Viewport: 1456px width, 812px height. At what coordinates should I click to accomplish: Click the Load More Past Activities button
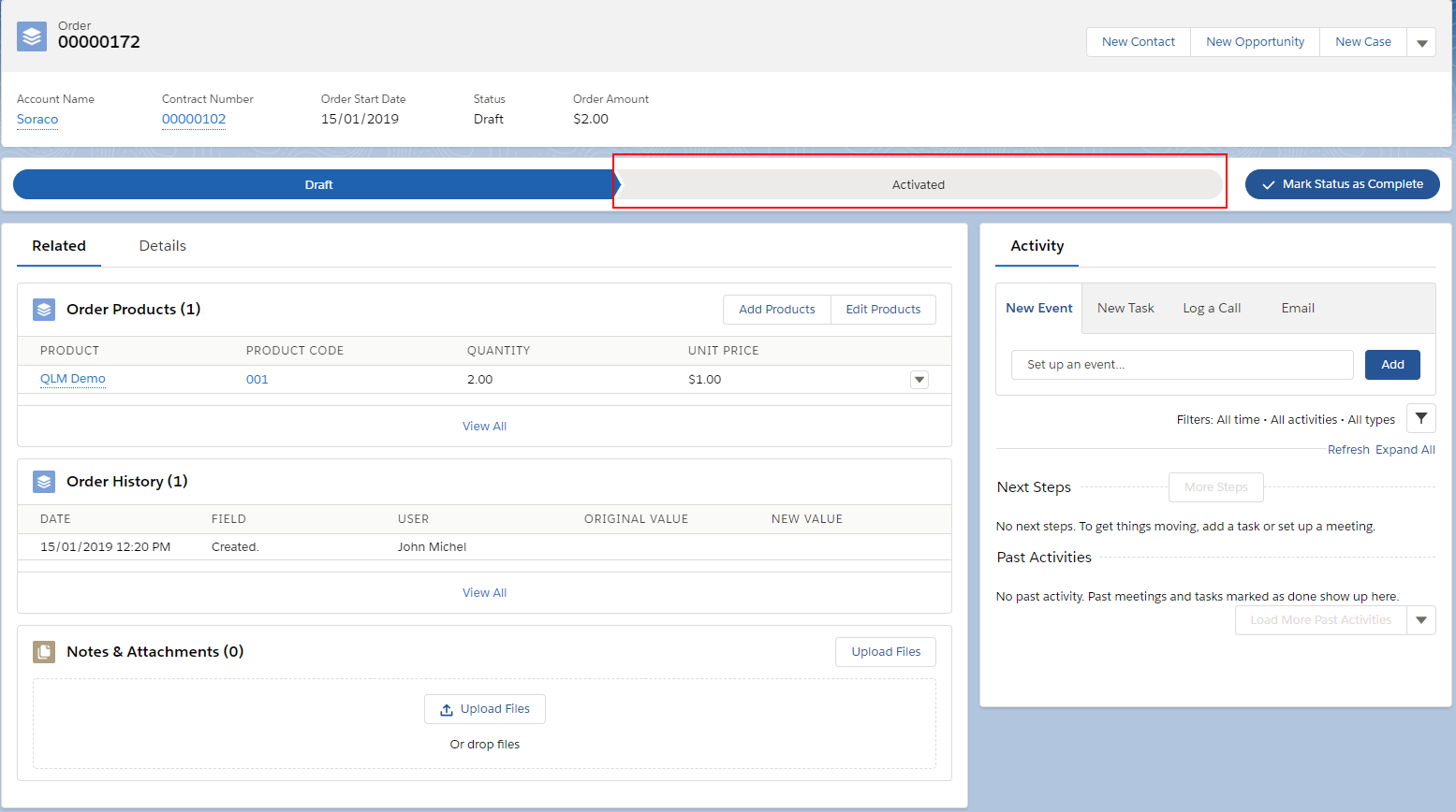[x=1321, y=620]
